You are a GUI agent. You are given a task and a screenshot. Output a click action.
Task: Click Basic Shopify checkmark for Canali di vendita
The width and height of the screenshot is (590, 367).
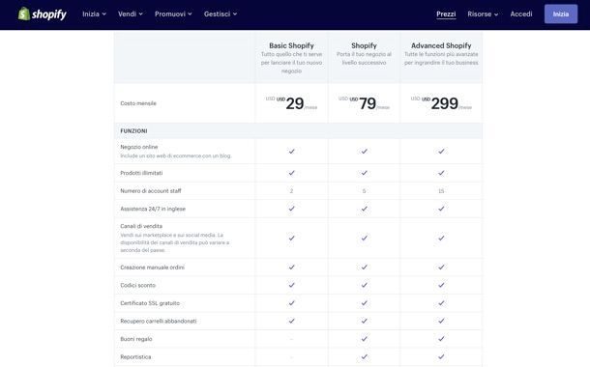[x=291, y=238]
